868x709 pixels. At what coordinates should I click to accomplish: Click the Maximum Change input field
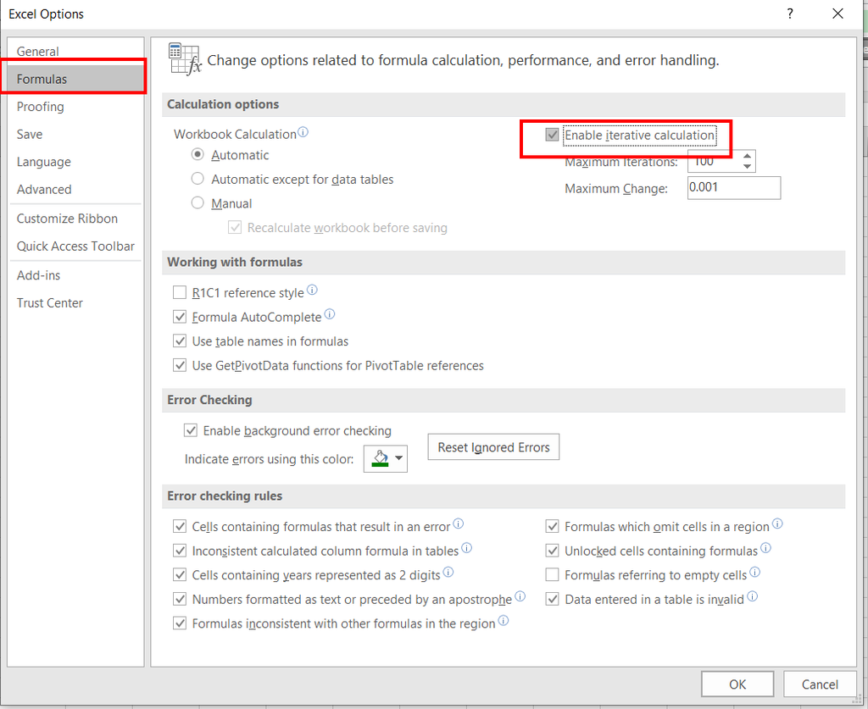click(x=734, y=187)
